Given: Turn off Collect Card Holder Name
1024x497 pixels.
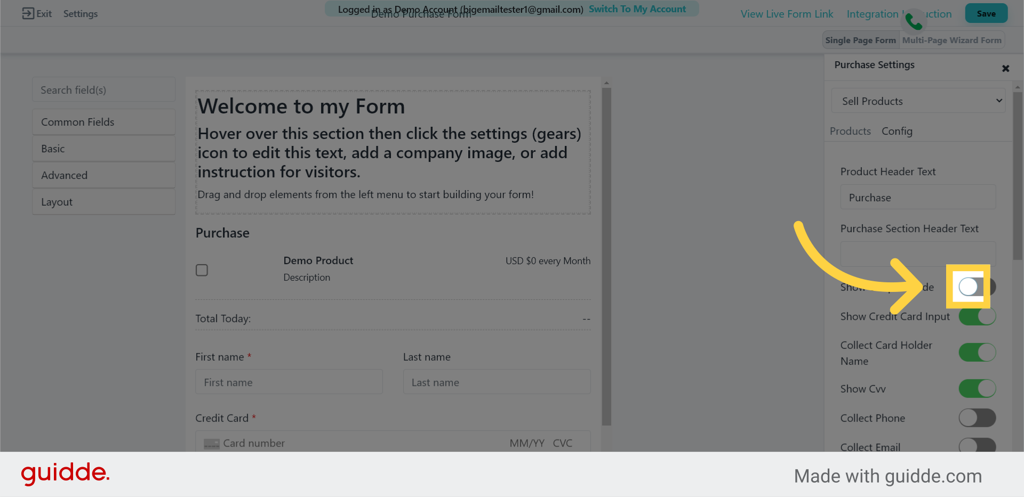Looking at the screenshot, I should tap(977, 353).
